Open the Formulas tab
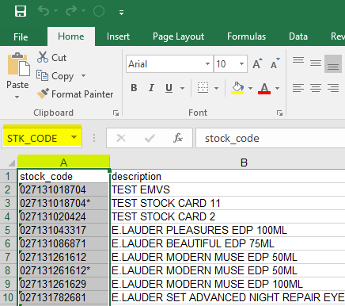The image size is (345, 306). (x=247, y=36)
